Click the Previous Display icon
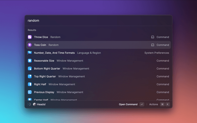The height and width of the screenshot is (123, 197). 30,92
